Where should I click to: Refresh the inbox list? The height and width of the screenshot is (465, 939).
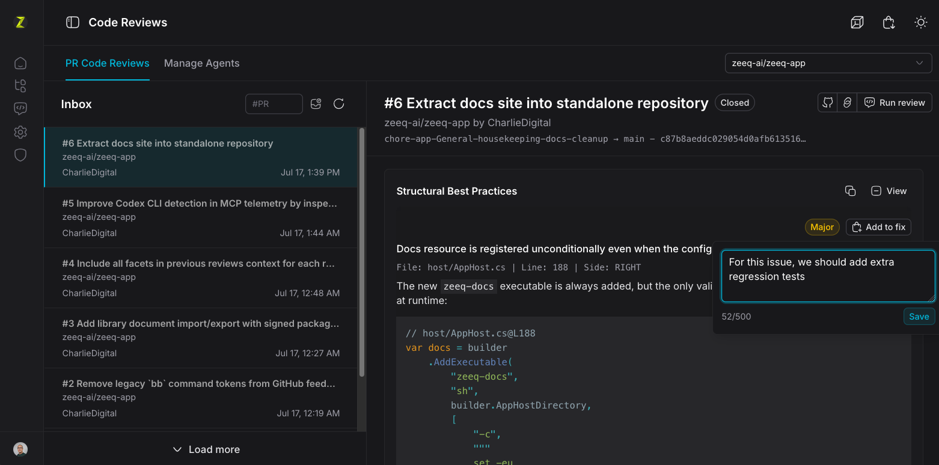(339, 104)
